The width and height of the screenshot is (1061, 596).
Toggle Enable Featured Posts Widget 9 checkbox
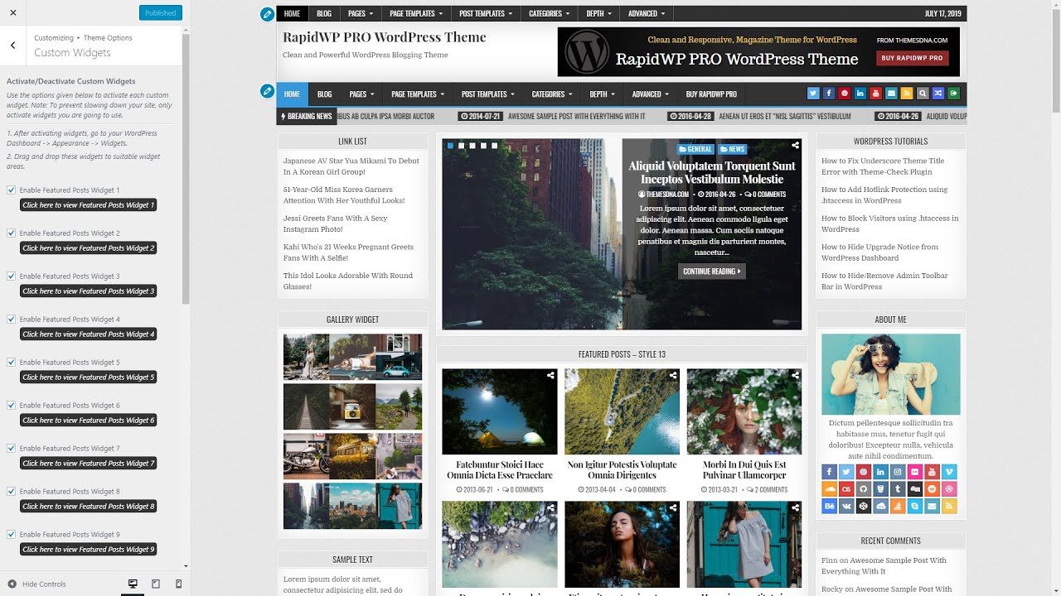coord(11,534)
